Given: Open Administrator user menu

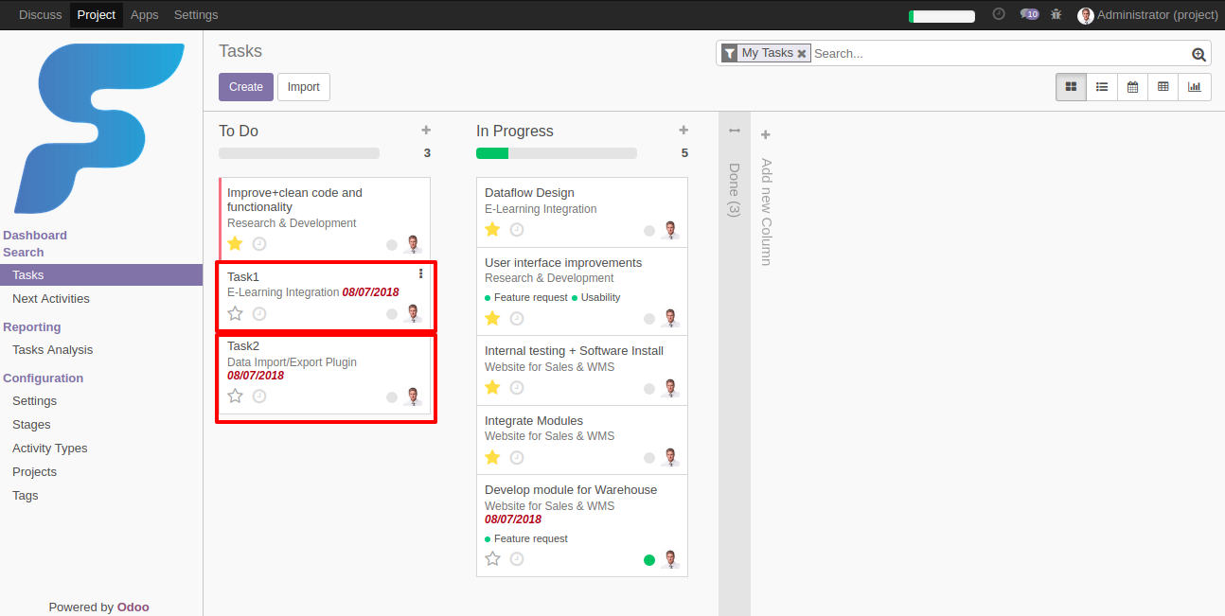Looking at the screenshot, I should 1147,15.
